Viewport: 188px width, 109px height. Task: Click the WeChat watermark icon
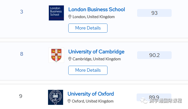click(144, 100)
